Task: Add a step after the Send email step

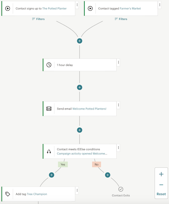Action: coord(79,130)
